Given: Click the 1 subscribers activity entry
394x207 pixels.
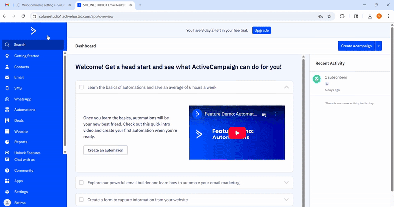Looking at the screenshot, I should [x=336, y=77].
